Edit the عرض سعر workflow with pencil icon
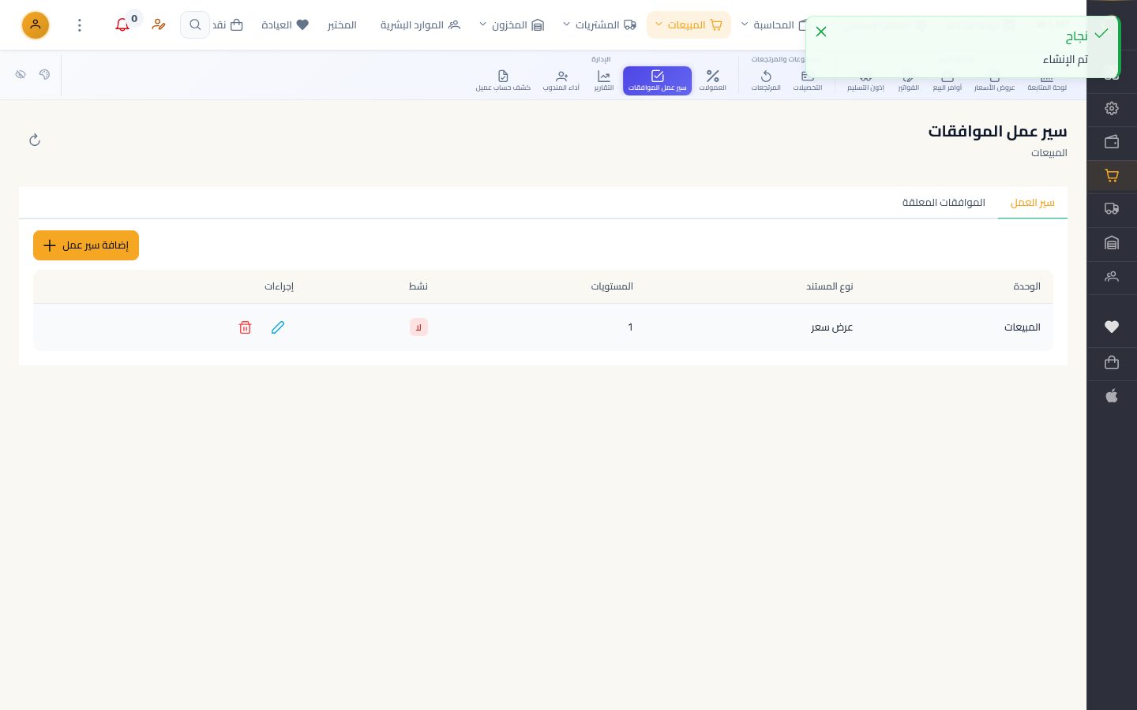The width and height of the screenshot is (1137, 710). point(278,327)
